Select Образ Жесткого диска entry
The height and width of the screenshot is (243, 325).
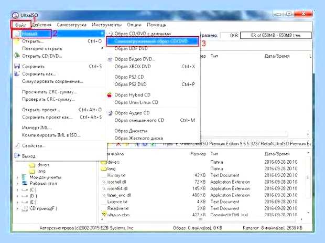pos(153,138)
